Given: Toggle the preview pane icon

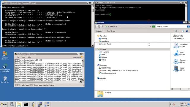Looking at the screenshot, I should click(x=183, y=31).
